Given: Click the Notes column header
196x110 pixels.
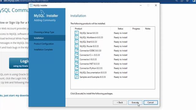Looking at the screenshot, I should click(x=148, y=29).
